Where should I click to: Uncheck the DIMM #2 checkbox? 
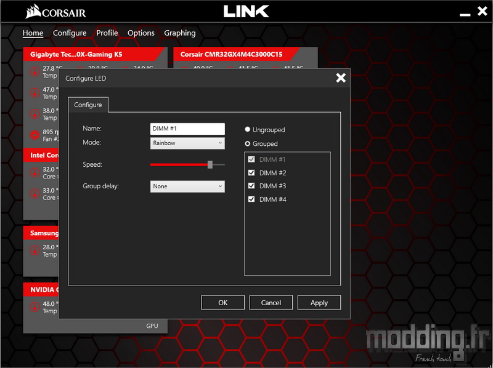(251, 173)
